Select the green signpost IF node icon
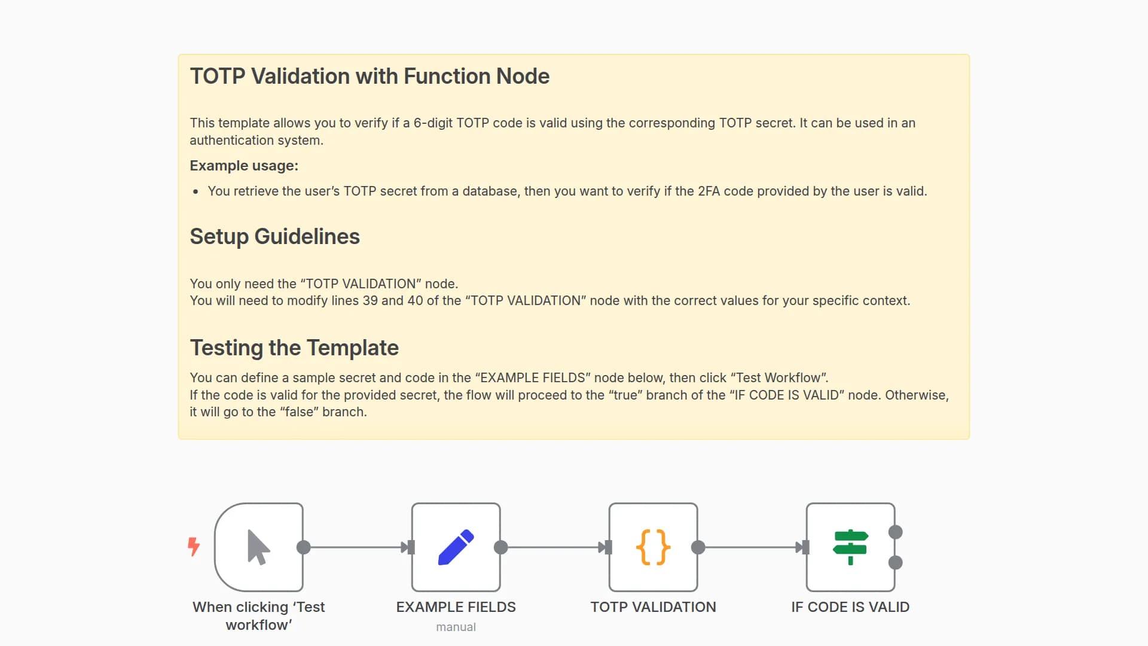Viewport: 1148px width, 646px height. (851, 546)
